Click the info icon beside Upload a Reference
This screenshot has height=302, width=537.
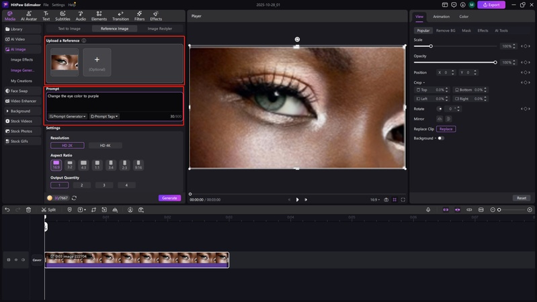[x=84, y=40]
